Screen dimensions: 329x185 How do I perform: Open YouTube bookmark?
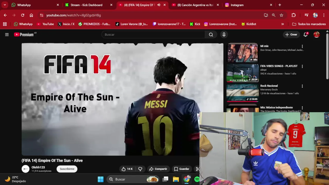[45, 24]
